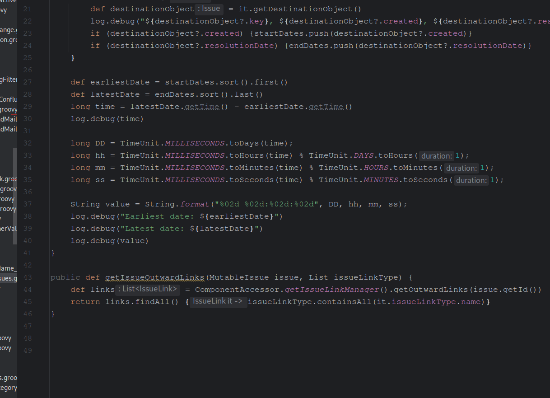Click 'duration:' hint on the toHours line

[x=436, y=156]
